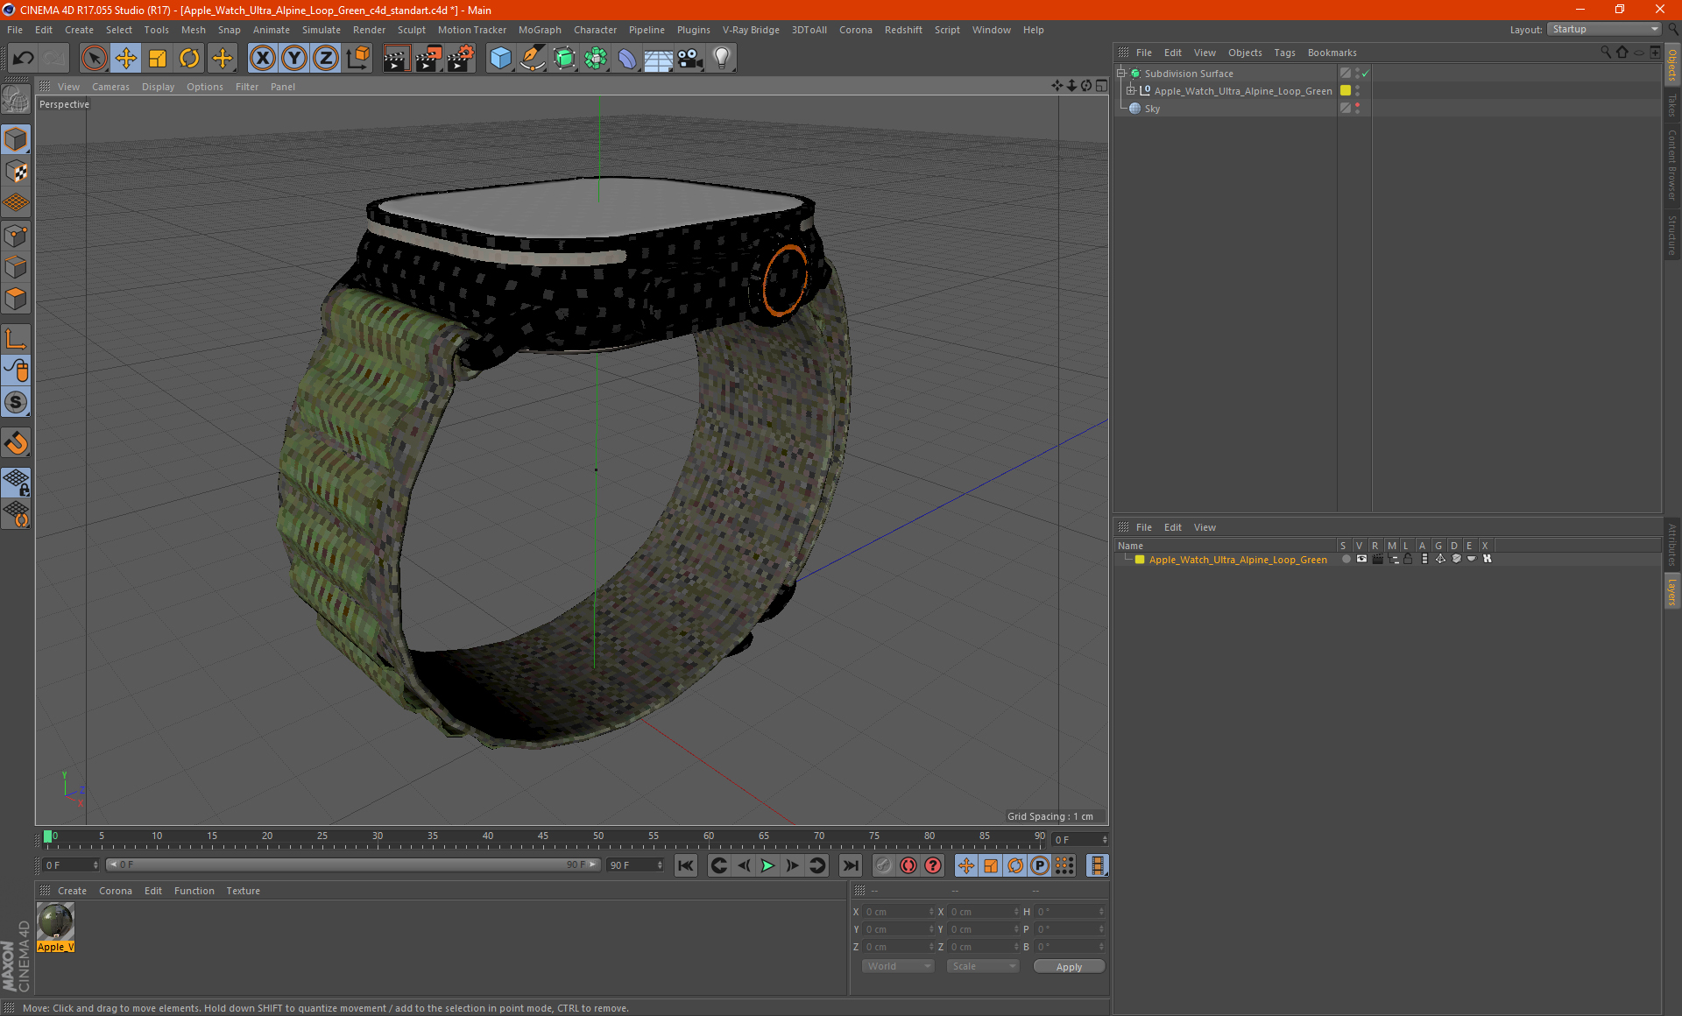
Task: Click the Magnet sculpt tool icon
Action: click(x=16, y=443)
